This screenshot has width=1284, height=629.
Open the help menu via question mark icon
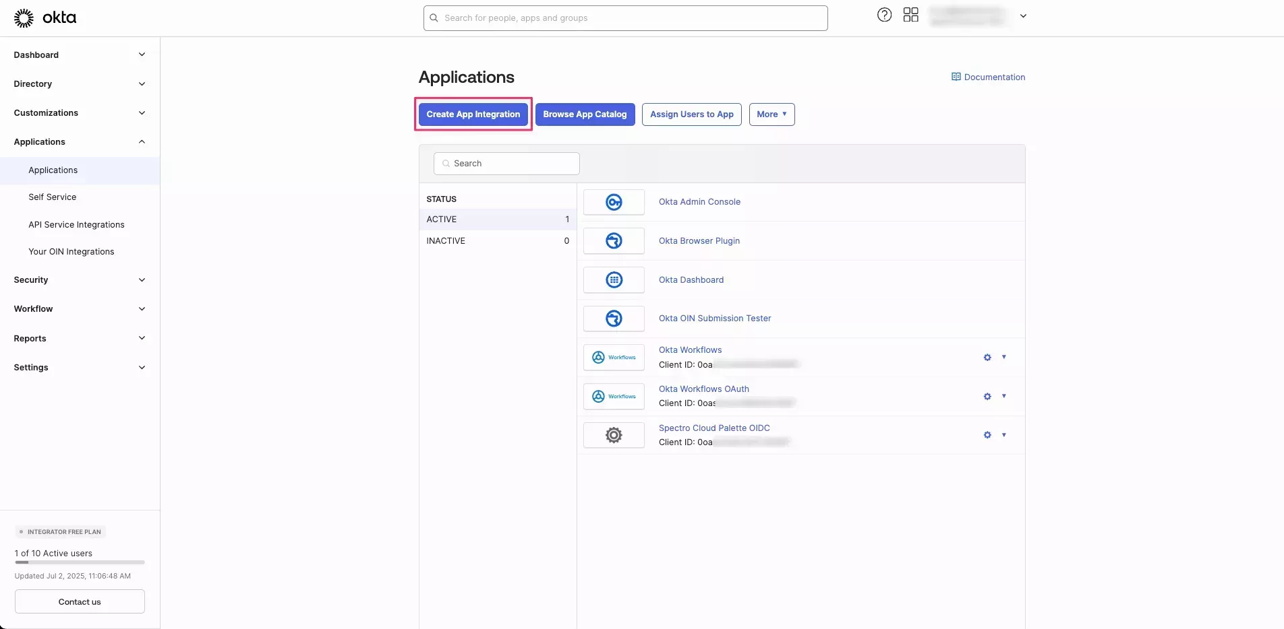tap(884, 14)
